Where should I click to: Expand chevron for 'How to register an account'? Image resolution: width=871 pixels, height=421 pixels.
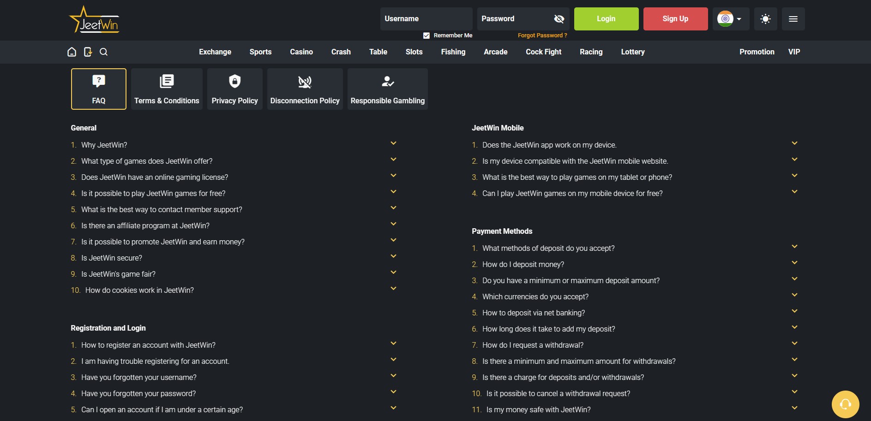coord(393,344)
